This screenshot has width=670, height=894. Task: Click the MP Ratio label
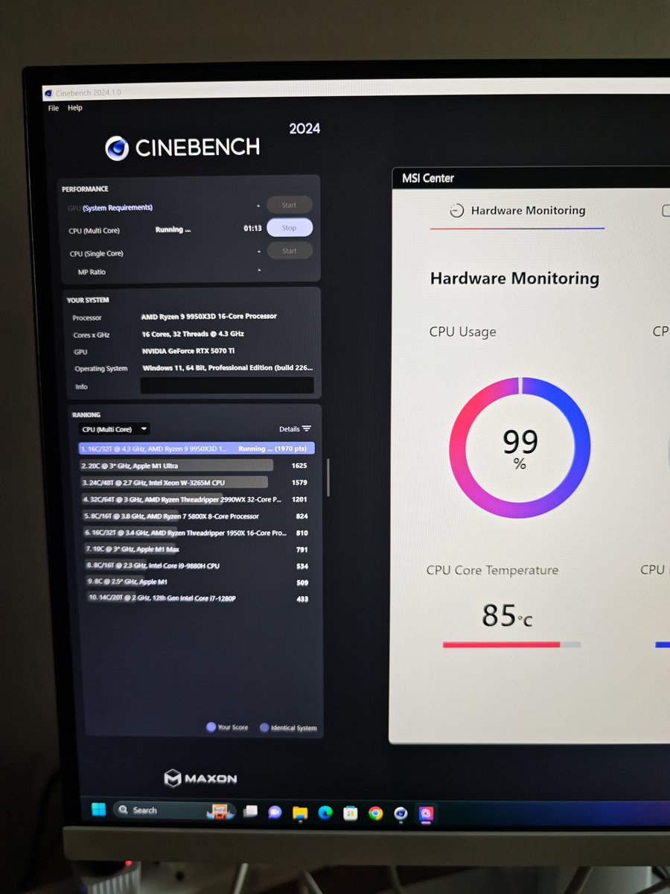click(x=92, y=273)
